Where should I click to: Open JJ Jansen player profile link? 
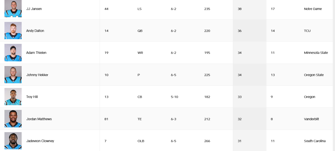coord(34,9)
